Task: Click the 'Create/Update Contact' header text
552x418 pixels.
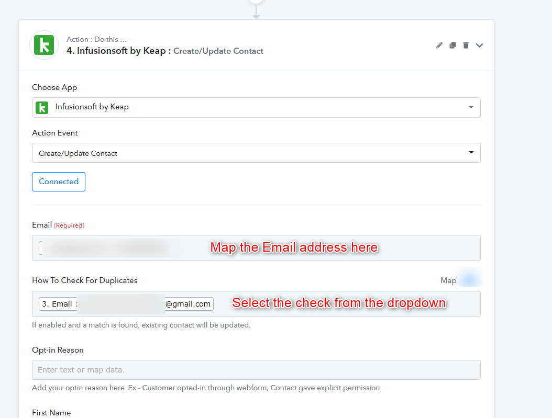Action: tap(218, 51)
